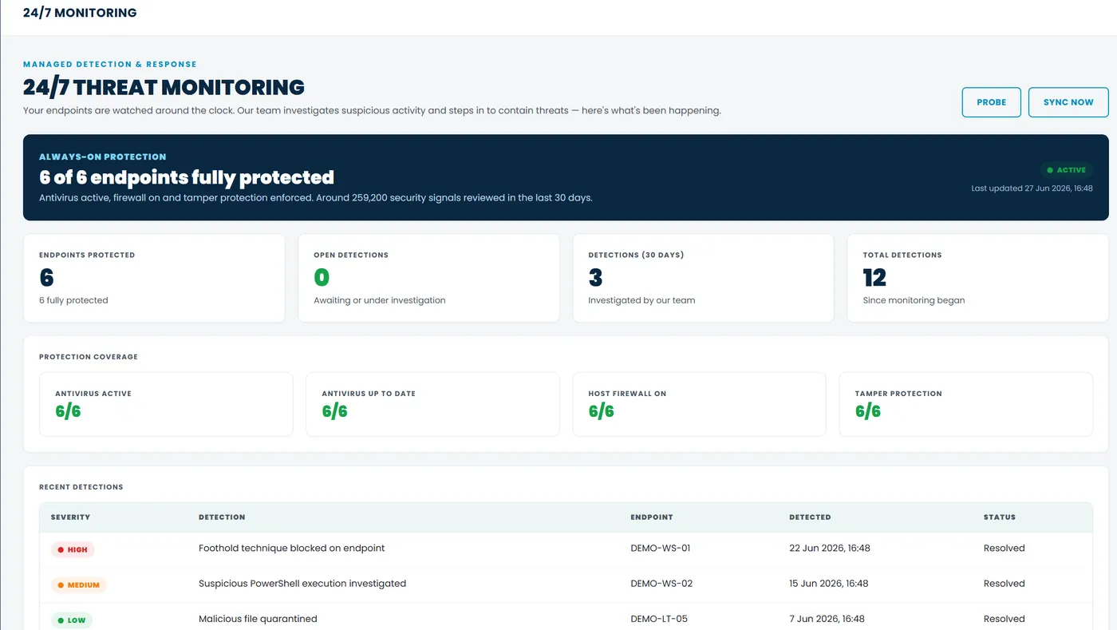1117x630 pixels.
Task: Open the Endpoints Protected card
Action: click(x=154, y=278)
